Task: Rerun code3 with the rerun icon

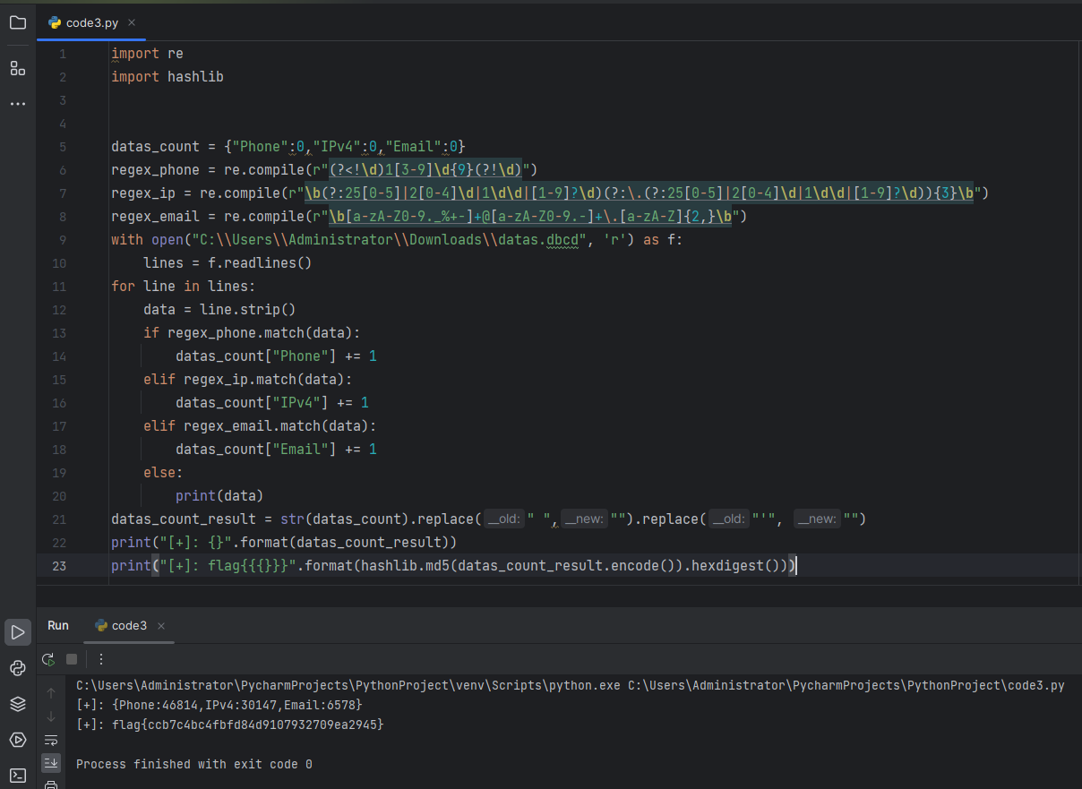Action: click(x=48, y=659)
